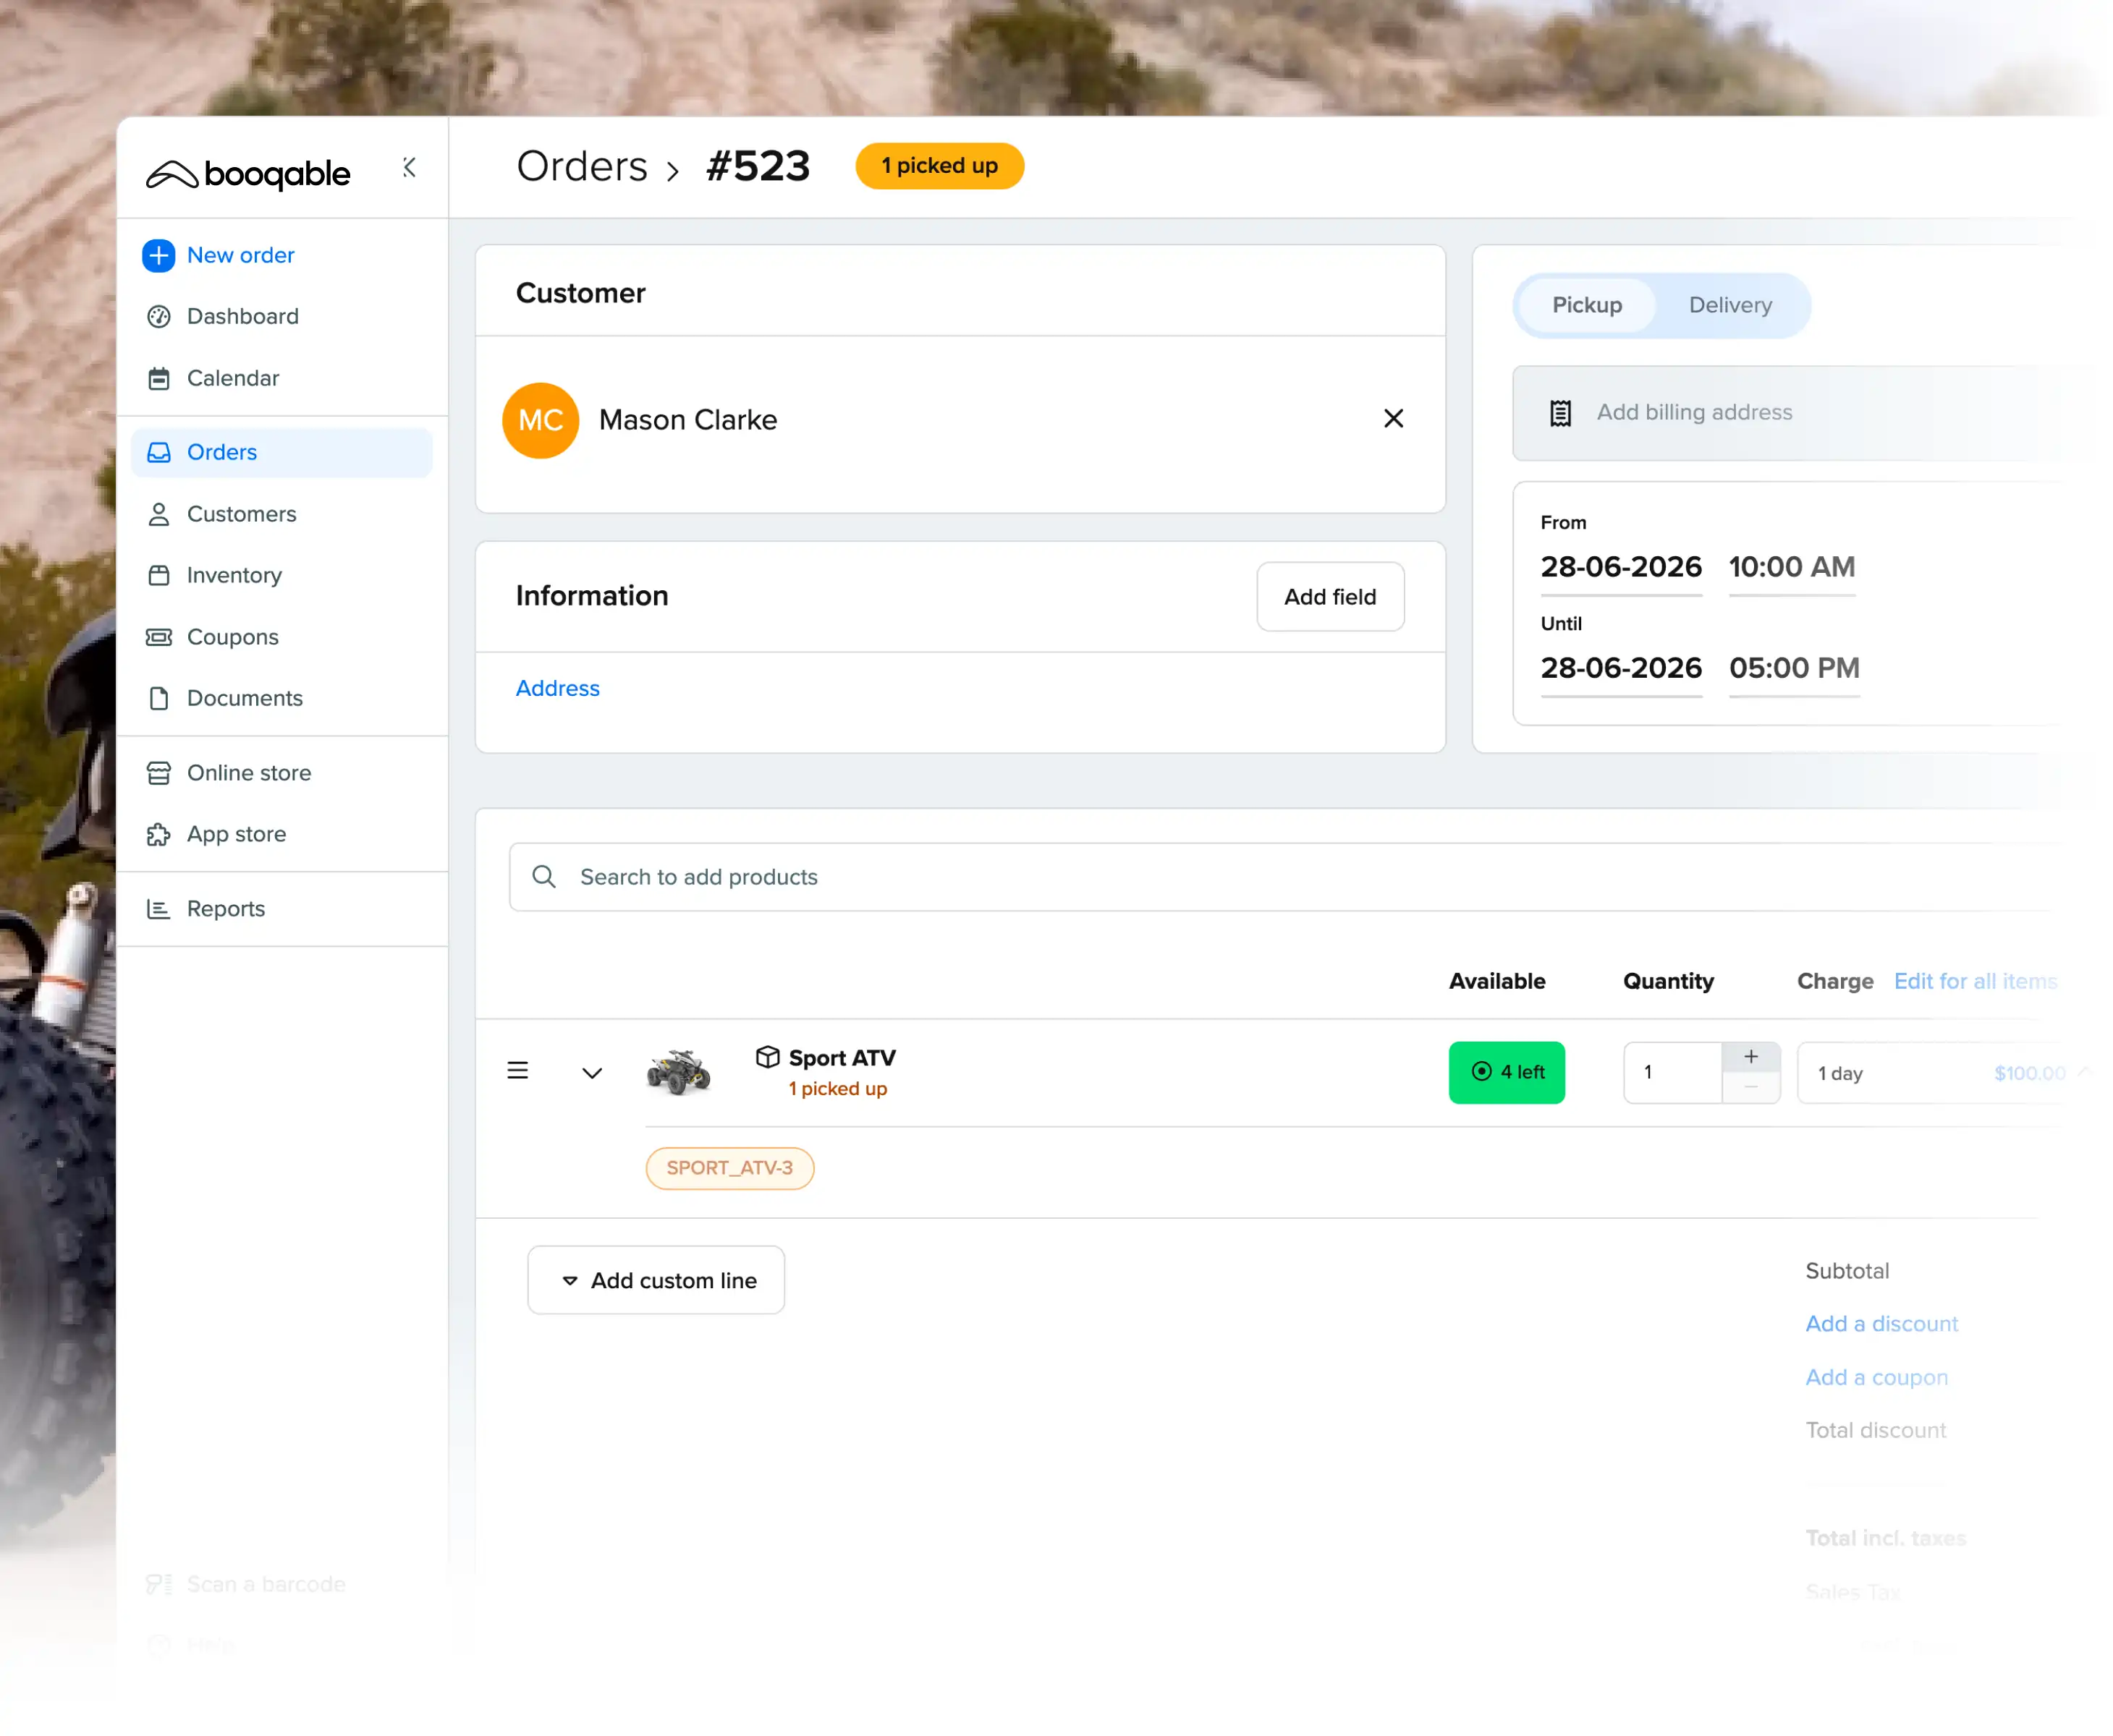Viewport: 2113px width, 1736px height.
Task: Click the Sport ATV thumbnail image
Action: click(x=678, y=1072)
